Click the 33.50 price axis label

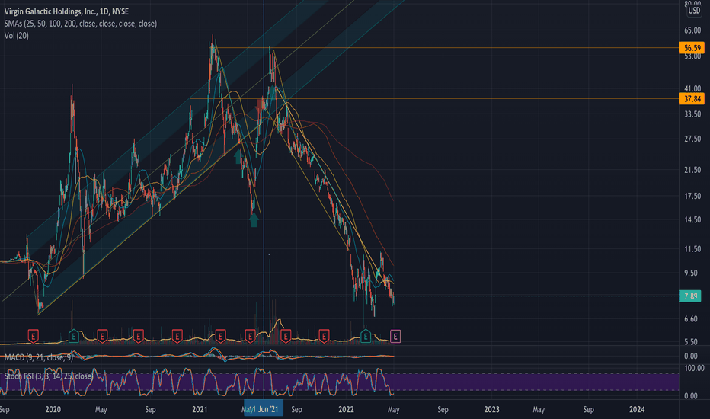(692, 114)
